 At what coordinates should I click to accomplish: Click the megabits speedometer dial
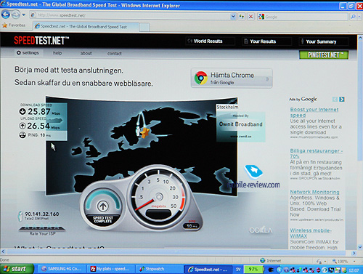click(159, 197)
